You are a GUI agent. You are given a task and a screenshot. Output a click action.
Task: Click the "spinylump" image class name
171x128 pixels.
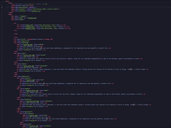coord(43,66)
